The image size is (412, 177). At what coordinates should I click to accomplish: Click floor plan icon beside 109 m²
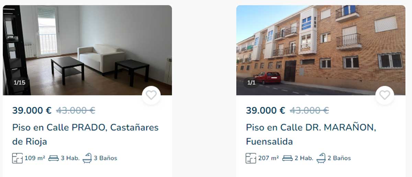click(x=18, y=158)
